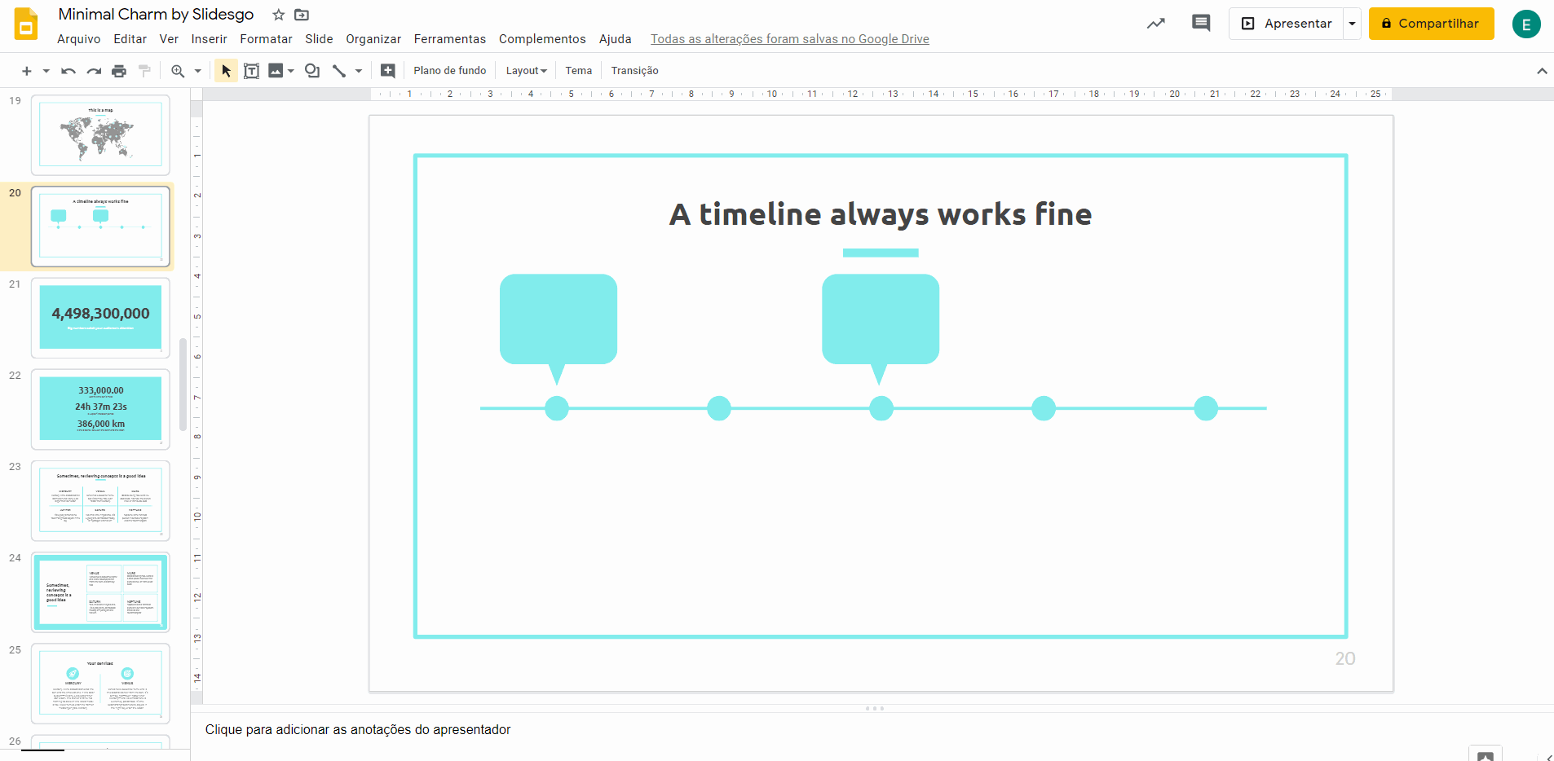
Task: Collapse the menus with chevron
Action: coord(1542,71)
